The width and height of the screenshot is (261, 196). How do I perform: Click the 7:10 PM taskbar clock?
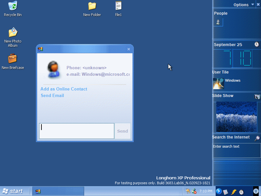pos(206,191)
